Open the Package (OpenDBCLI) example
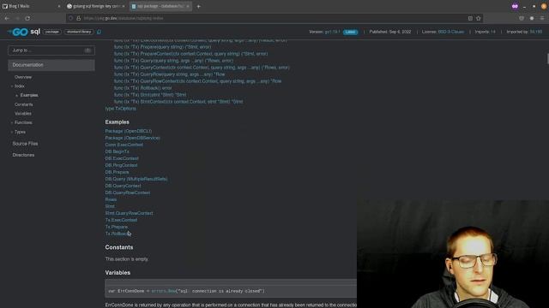Image resolution: width=549 pixels, height=308 pixels. coord(129,131)
